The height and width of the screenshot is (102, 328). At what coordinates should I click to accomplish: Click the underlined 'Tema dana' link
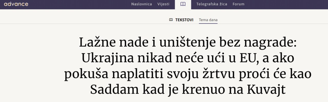coord(208,20)
